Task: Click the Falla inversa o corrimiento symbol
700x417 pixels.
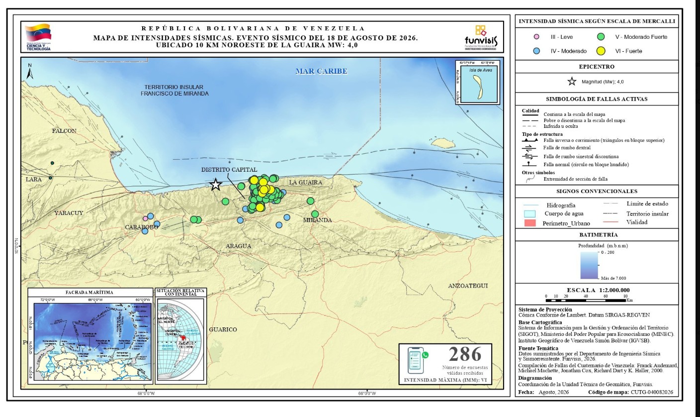Action: tap(529, 140)
